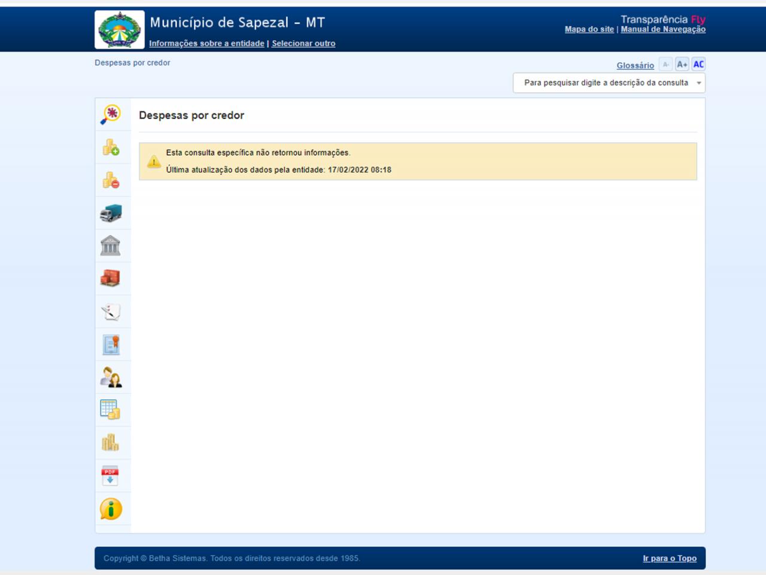The height and width of the screenshot is (575, 766).
Task: Open the consulta search dropdown
Action: tap(609, 83)
